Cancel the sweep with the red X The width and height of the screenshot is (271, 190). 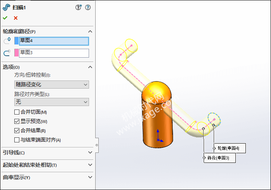click(x=15, y=18)
